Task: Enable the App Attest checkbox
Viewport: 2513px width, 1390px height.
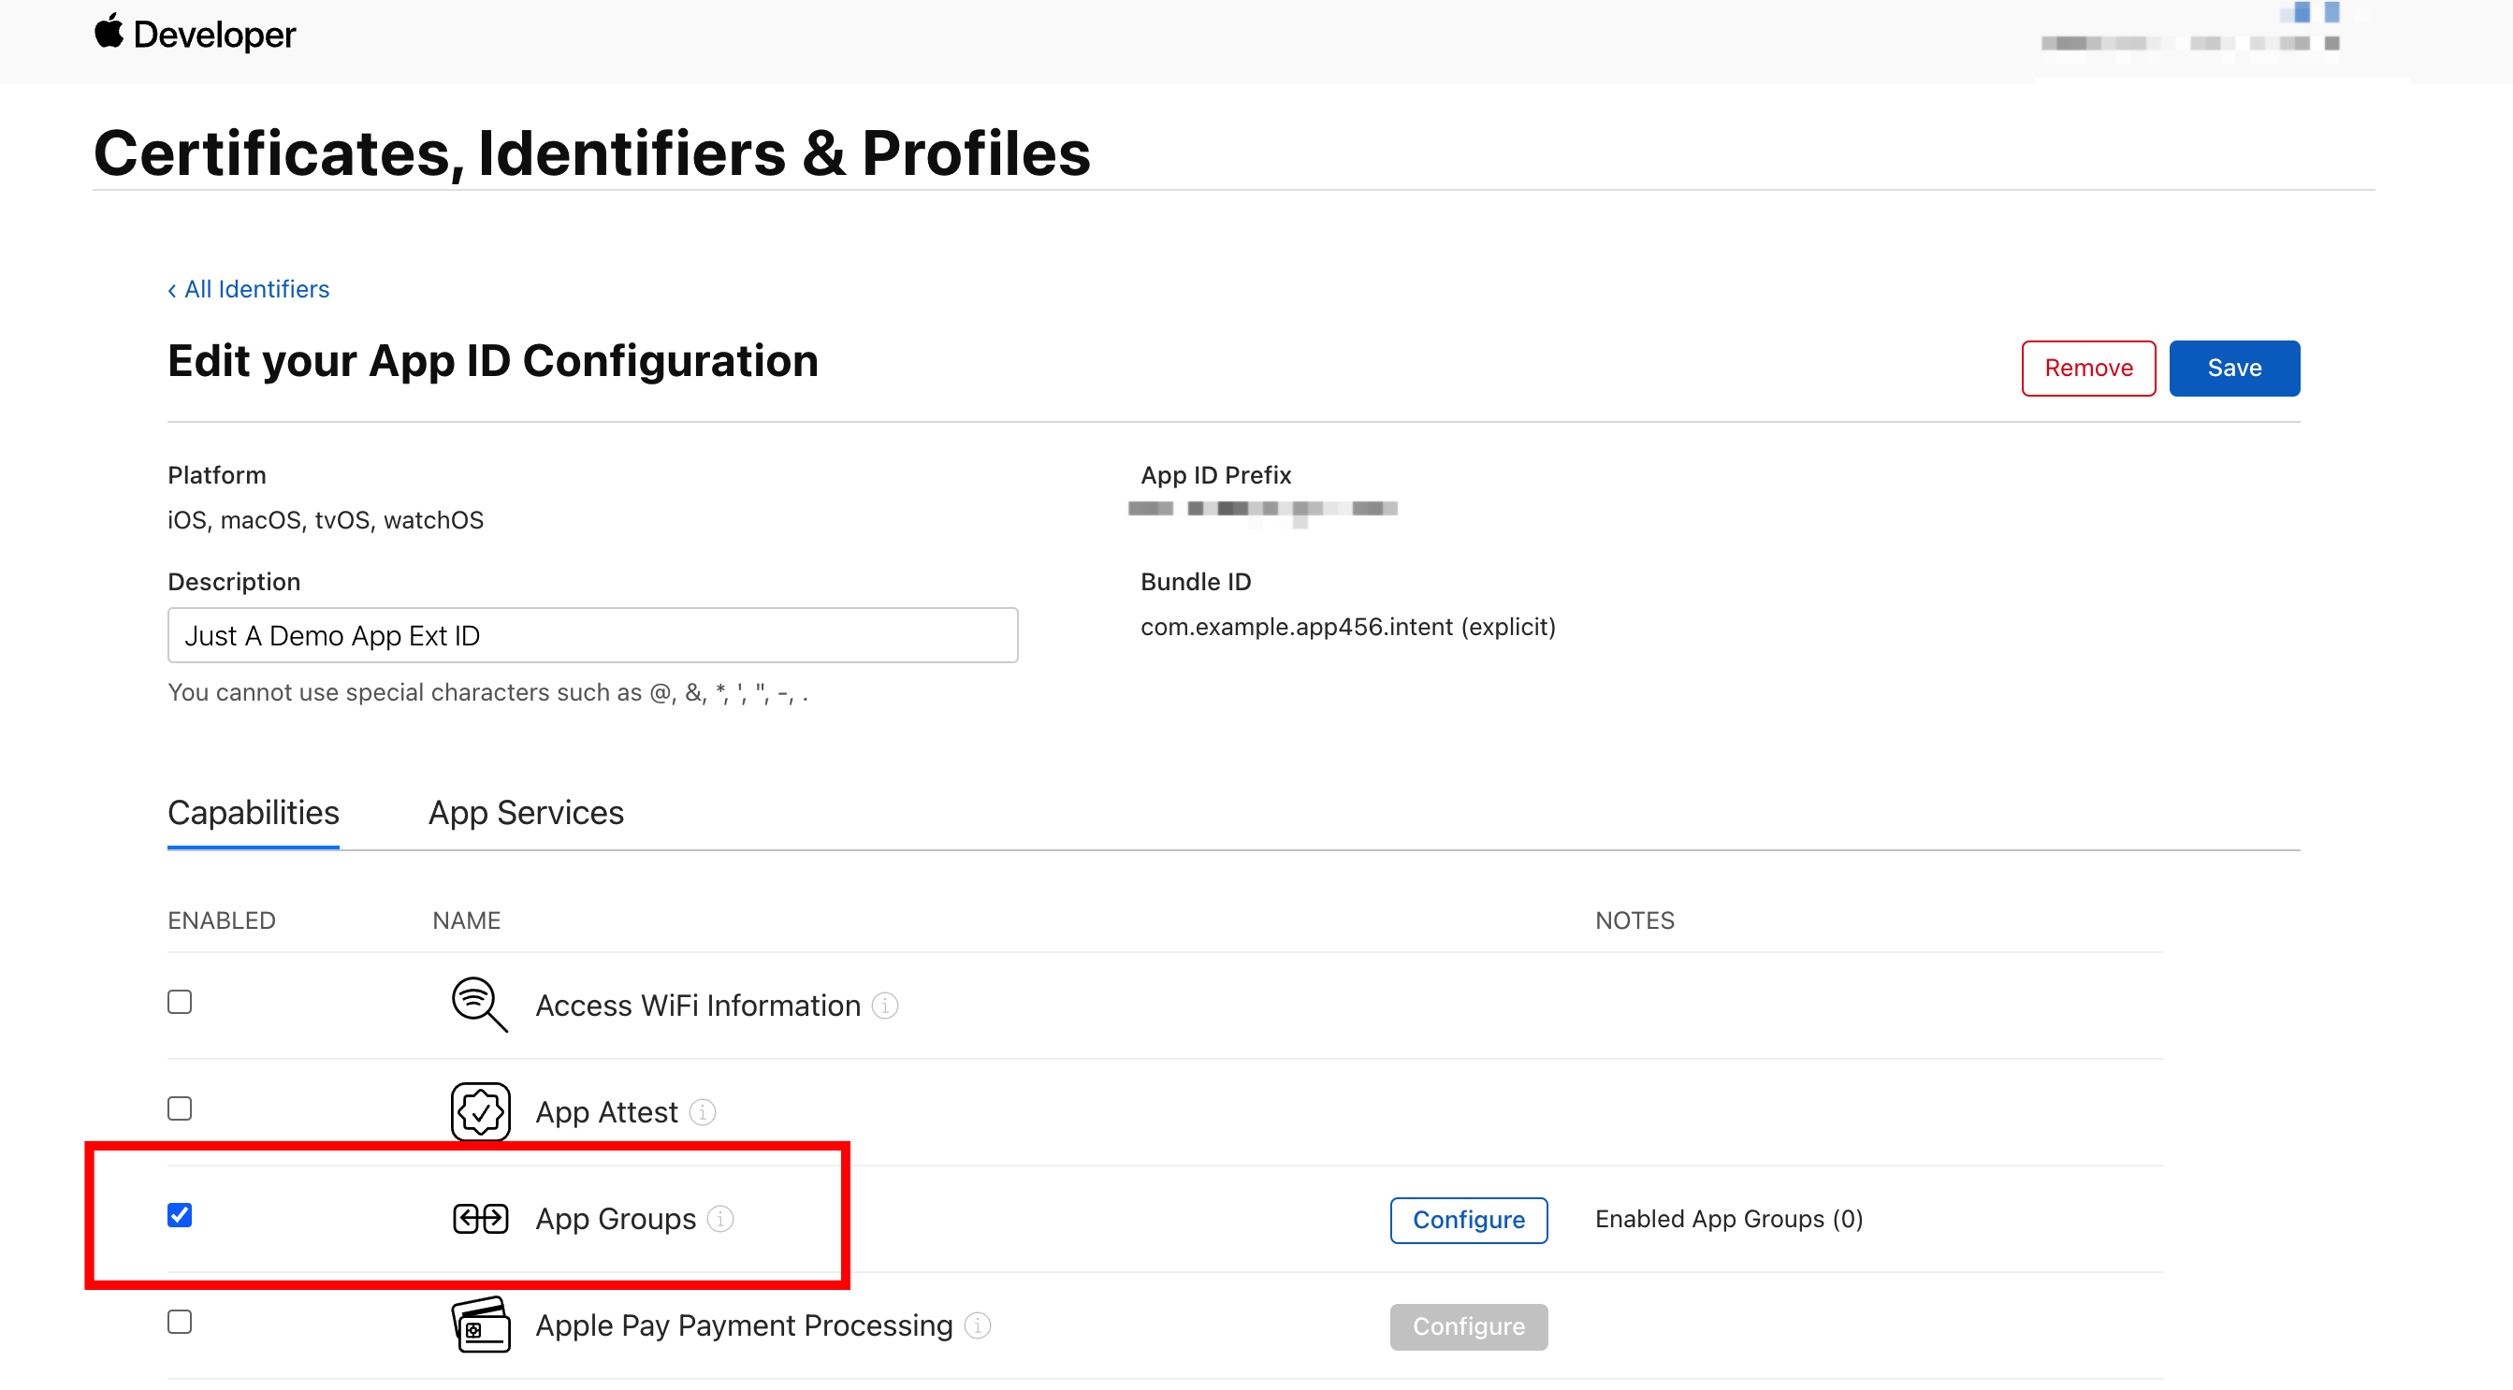Action: pyautogui.click(x=180, y=1109)
